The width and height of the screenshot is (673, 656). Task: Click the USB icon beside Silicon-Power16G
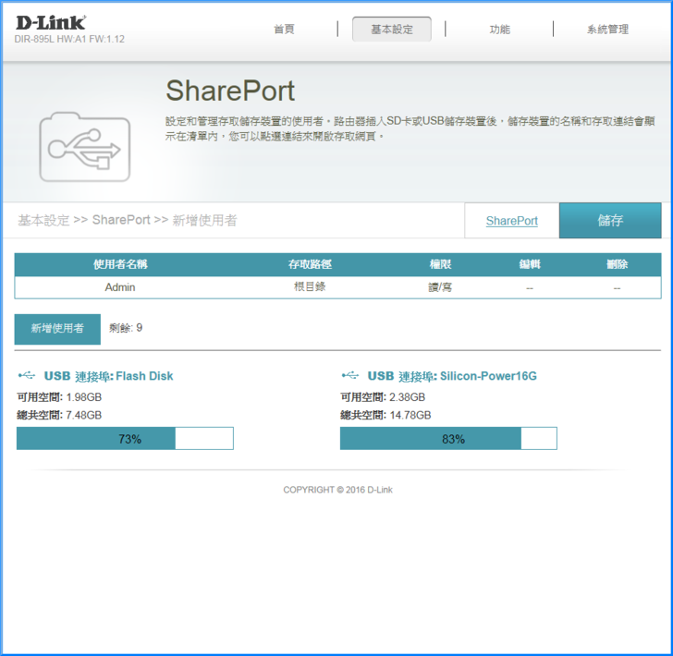350,376
